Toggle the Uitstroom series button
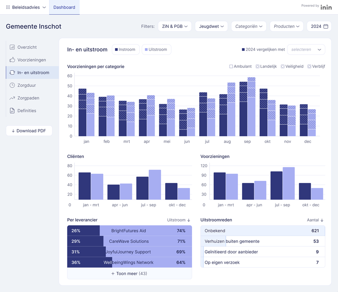This screenshot has width=338, height=292. [x=156, y=50]
